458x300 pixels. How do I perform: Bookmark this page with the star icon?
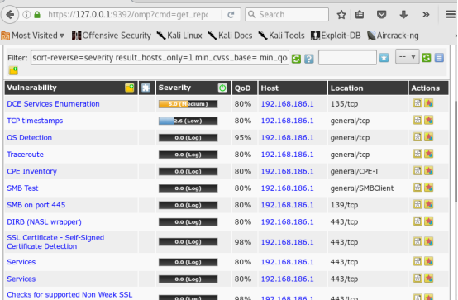(341, 14)
